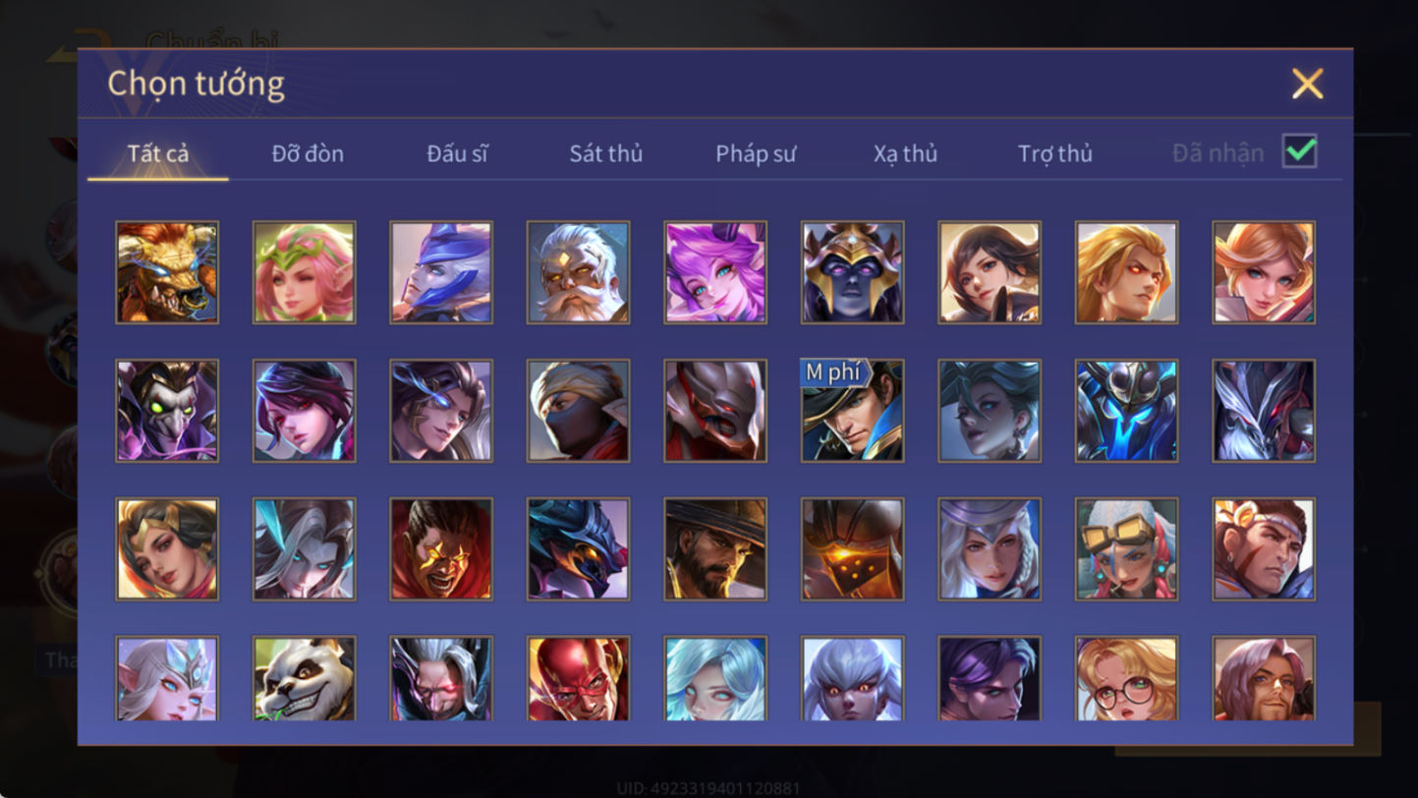Filter heroes by 'Xạ thủ' tab
This screenshot has width=1418, height=798.
pos(905,154)
